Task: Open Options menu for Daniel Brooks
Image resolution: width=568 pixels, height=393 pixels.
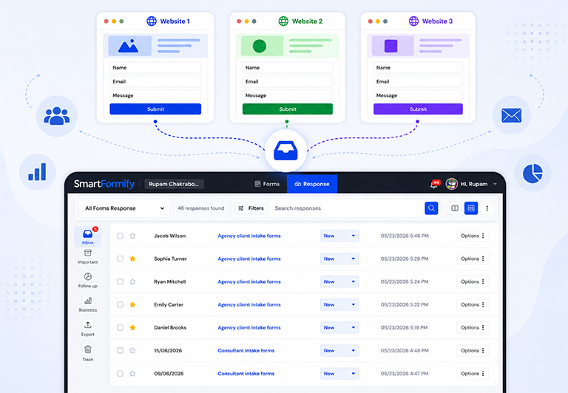Action: click(x=473, y=327)
